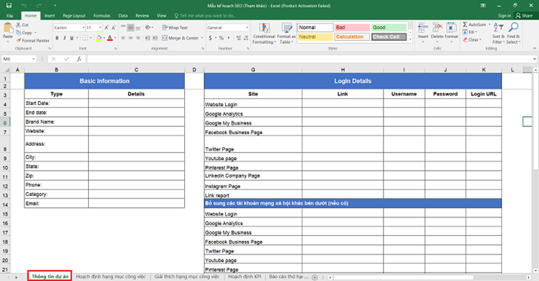Toggle left text alignment
This screenshot has height=281, width=539.
tap(123, 38)
